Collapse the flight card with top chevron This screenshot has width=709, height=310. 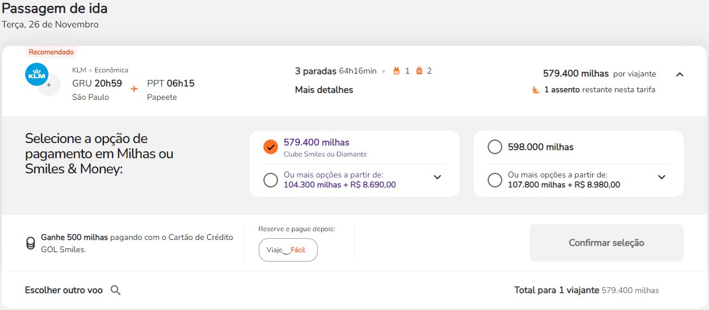click(680, 74)
